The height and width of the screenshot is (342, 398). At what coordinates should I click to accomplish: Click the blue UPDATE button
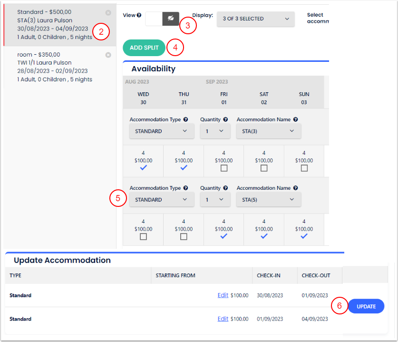point(366,306)
